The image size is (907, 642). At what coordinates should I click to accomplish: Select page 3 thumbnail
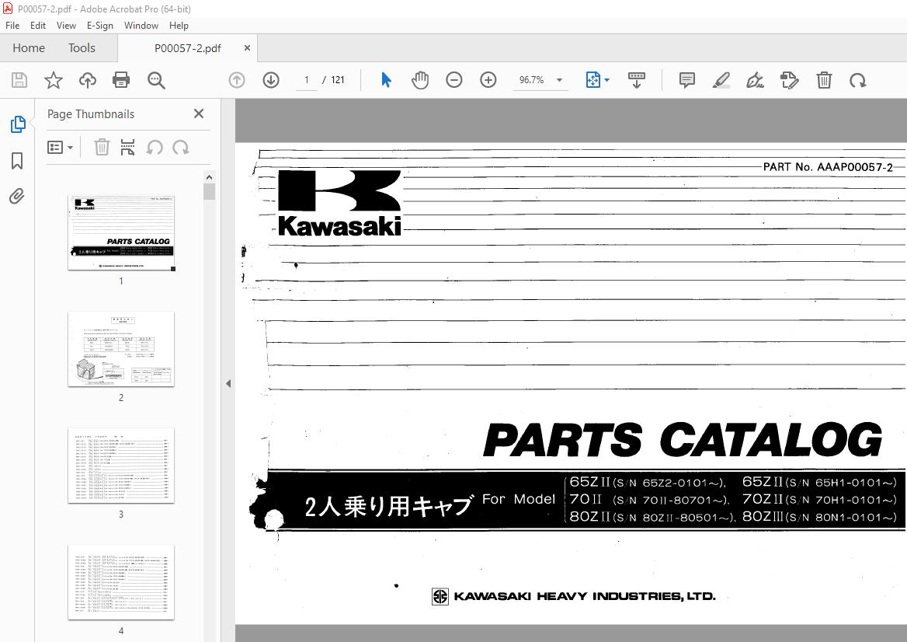click(x=121, y=466)
